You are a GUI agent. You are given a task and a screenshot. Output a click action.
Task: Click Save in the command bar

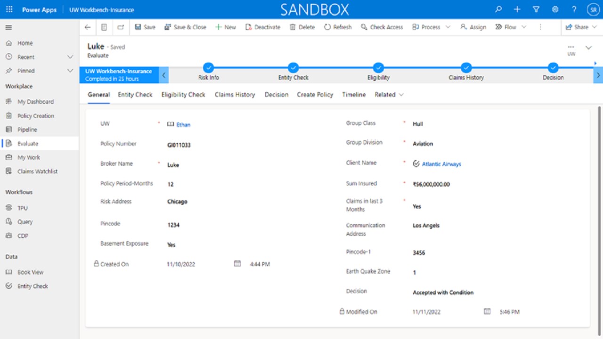[x=145, y=27]
